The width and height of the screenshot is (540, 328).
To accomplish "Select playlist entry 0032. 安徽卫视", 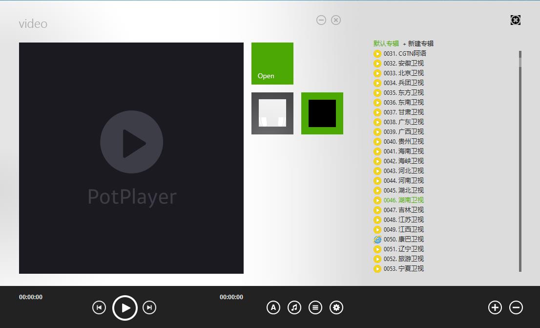I will point(399,64).
